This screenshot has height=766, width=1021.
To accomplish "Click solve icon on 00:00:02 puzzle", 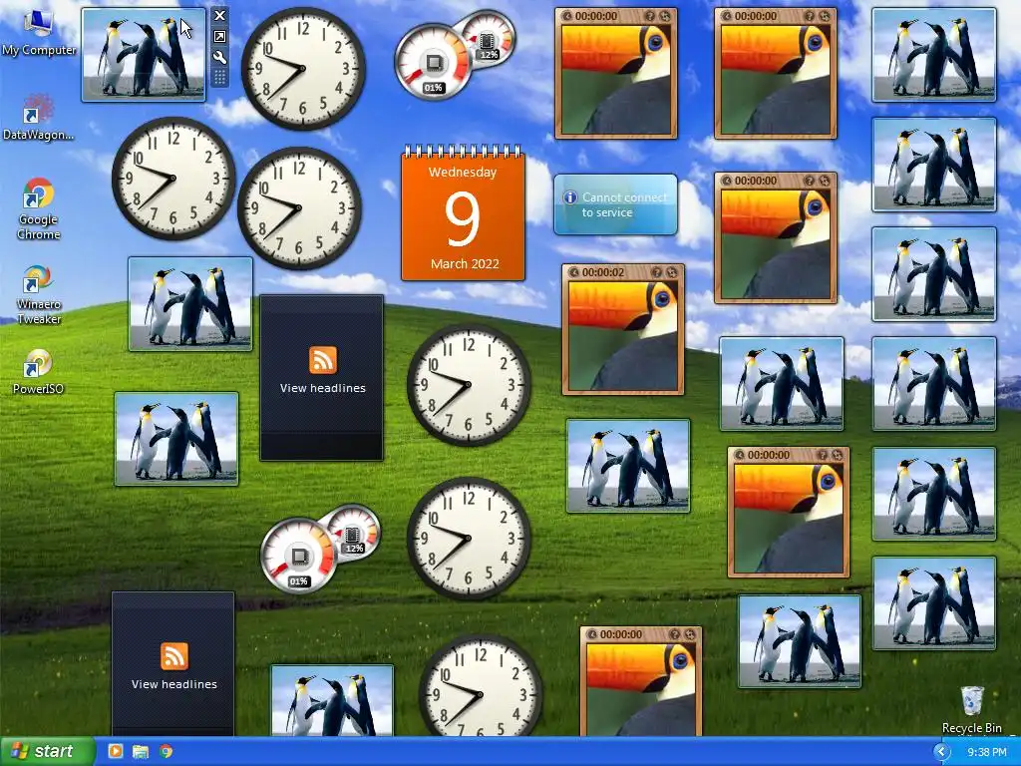I will (672, 272).
